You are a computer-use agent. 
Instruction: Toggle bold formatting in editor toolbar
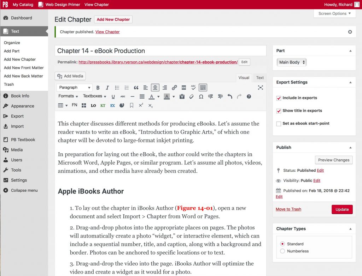(x=98, y=88)
